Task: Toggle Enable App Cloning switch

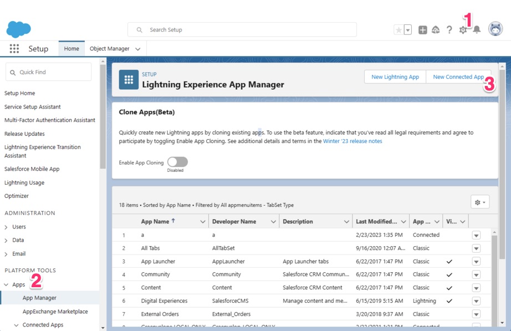Action: 177,162
